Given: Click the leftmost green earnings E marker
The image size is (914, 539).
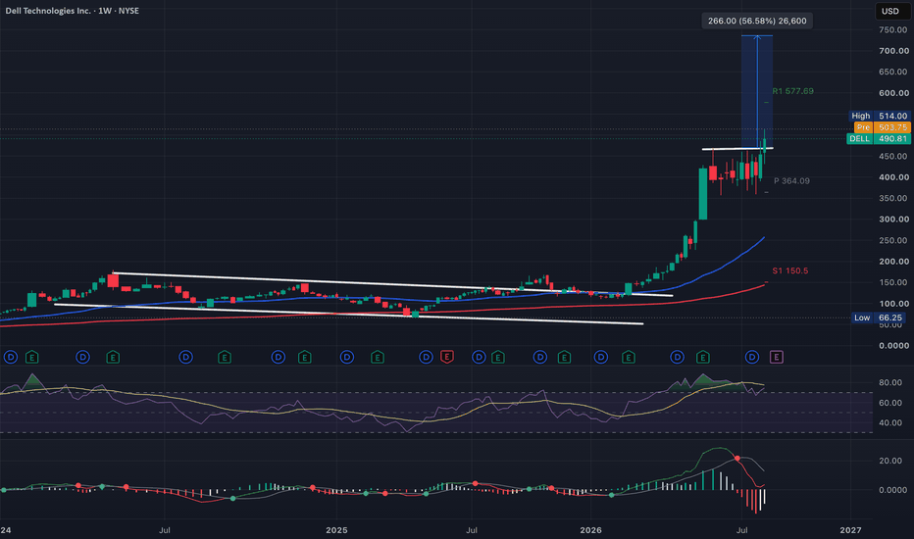Looking at the screenshot, I should coord(32,357).
